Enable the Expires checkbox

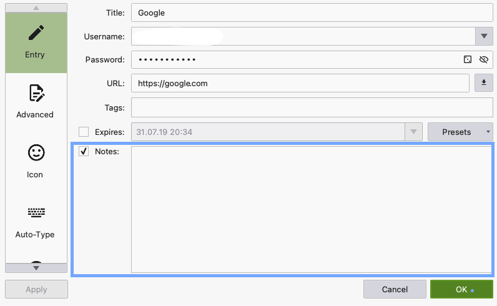tap(84, 132)
